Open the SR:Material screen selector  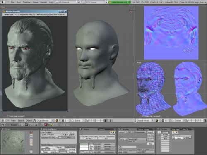click(57, 2)
